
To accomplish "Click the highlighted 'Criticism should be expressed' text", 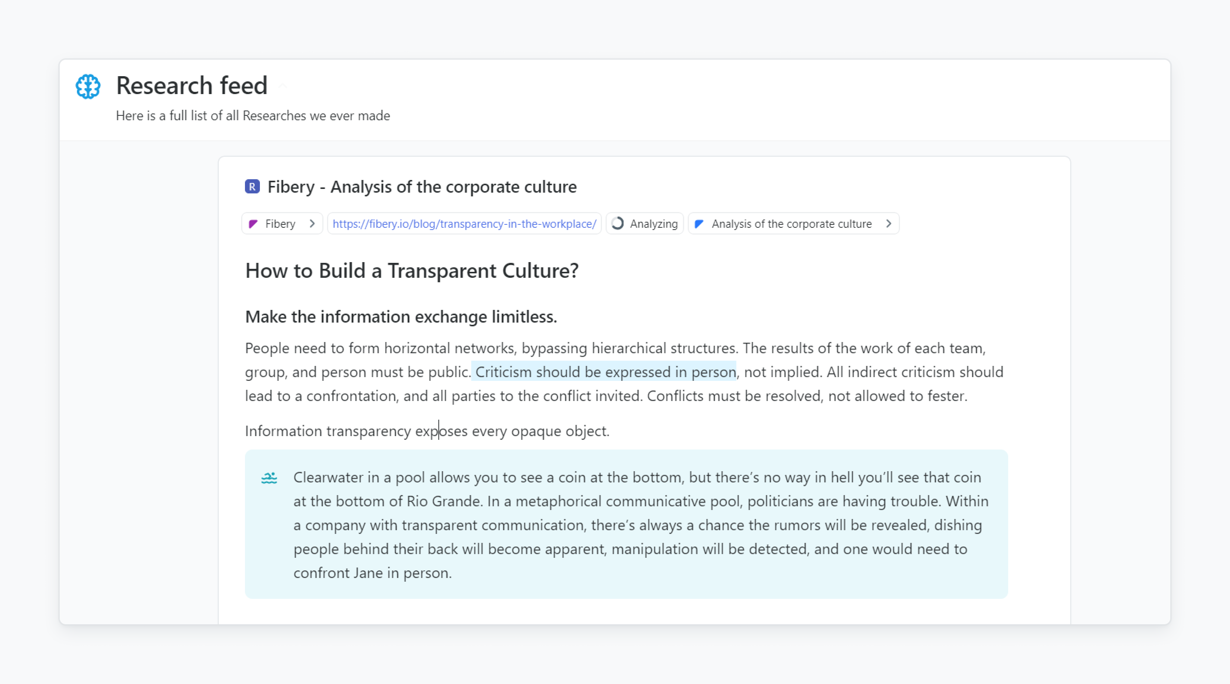I will pos(605,372).
